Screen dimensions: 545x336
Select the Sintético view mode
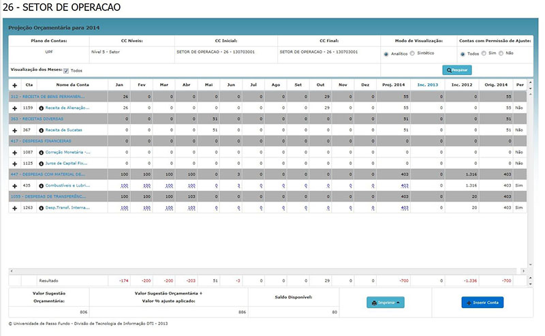click(412, 54)
